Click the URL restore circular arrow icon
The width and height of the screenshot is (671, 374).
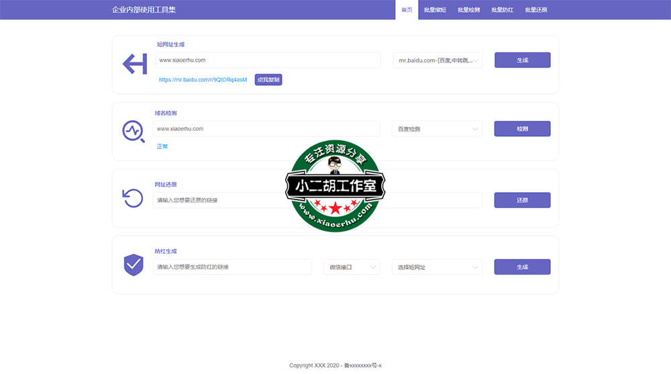click(x=133, y=198)
